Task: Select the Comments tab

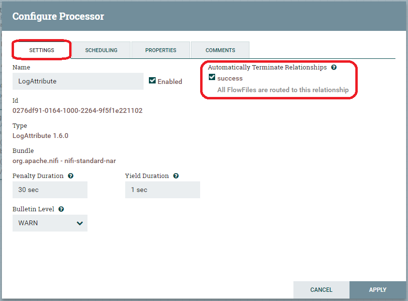Action: 220,50
